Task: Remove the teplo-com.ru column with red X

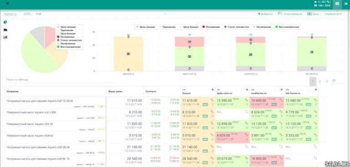Action: 247,89
